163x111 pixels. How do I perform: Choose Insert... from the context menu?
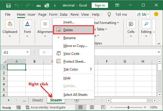pyautogui.click(x=73, y=22)
